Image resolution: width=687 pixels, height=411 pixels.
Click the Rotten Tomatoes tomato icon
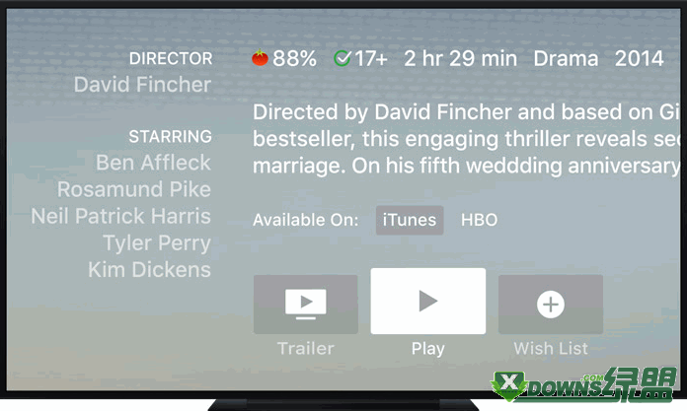[x=260, y=58]
